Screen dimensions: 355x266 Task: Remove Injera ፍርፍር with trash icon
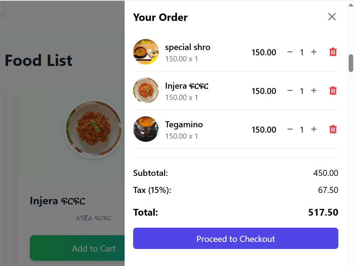click(x=333, y=91)
